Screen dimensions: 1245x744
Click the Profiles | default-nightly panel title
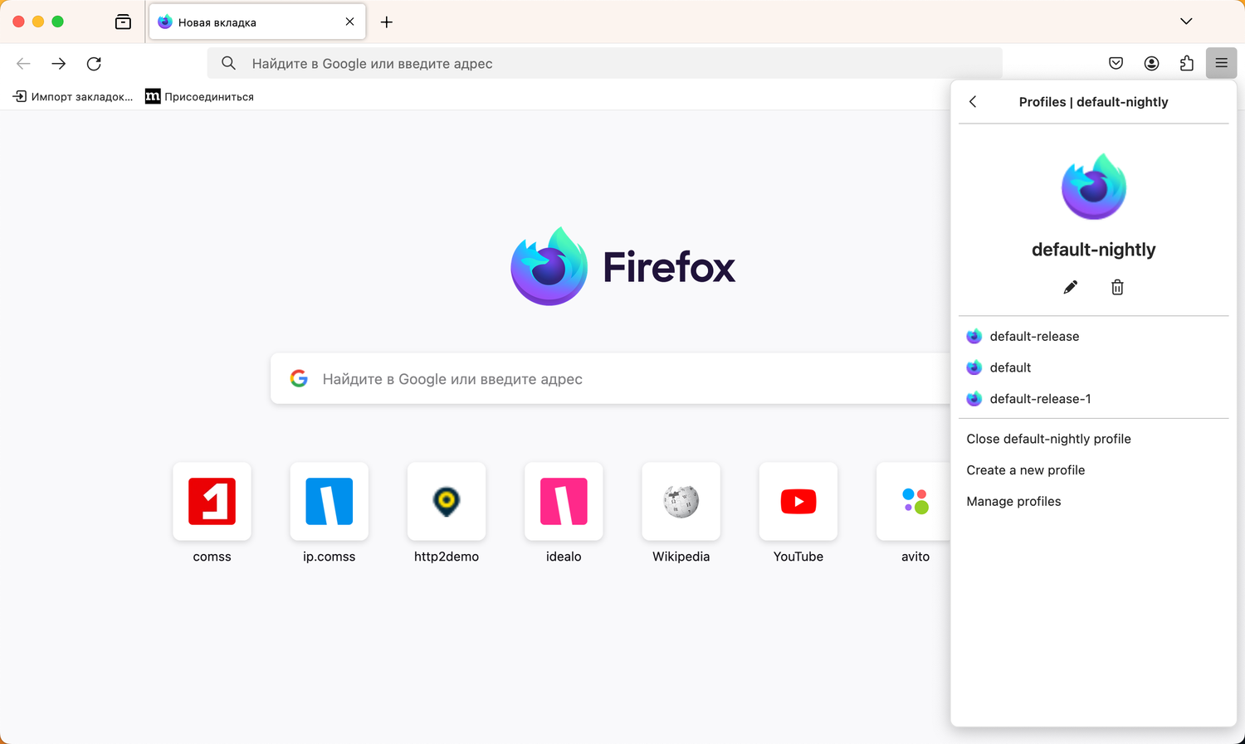tap(1094, 102)
